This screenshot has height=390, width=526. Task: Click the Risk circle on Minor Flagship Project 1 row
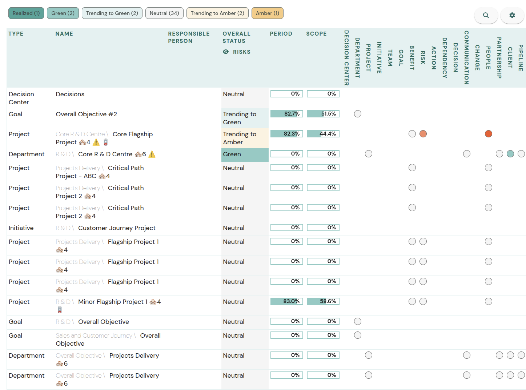423,301
